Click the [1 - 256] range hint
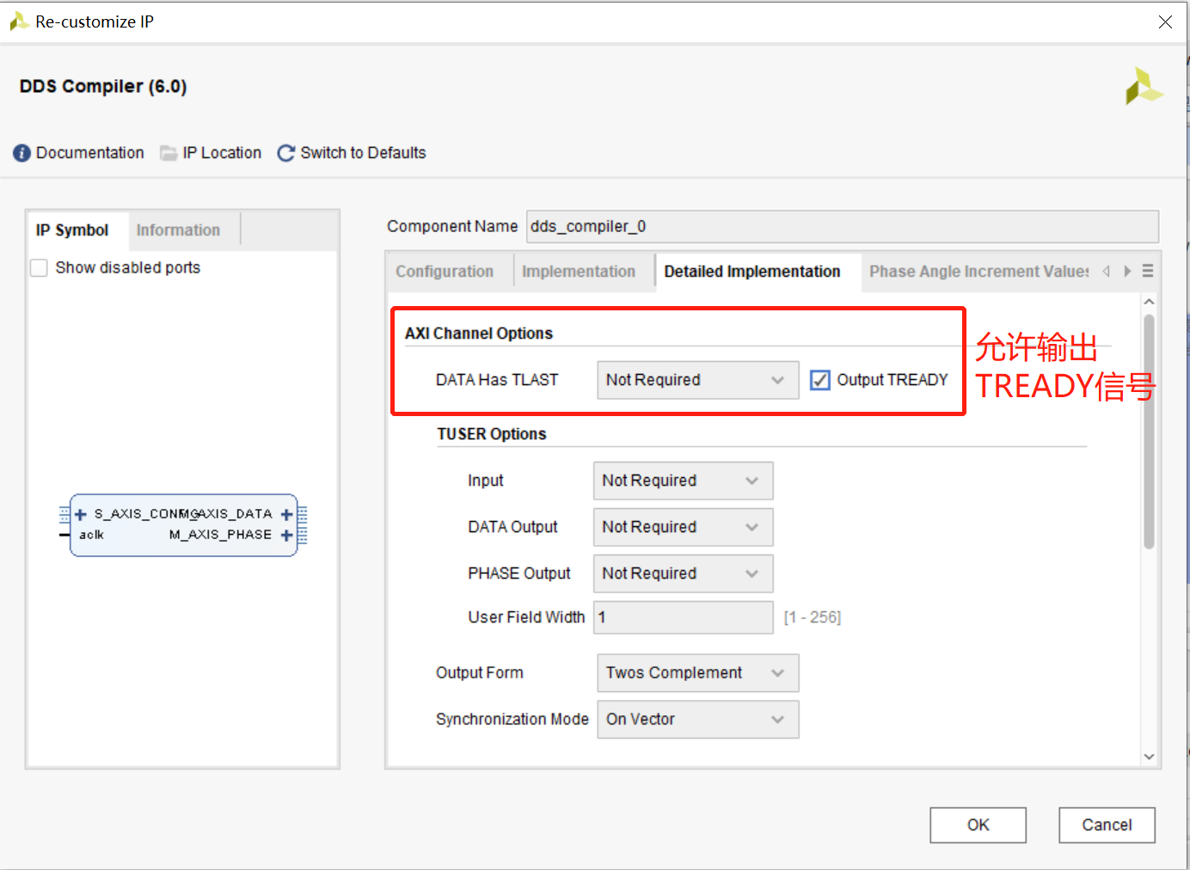The image size is (1190, 870). 813,617
